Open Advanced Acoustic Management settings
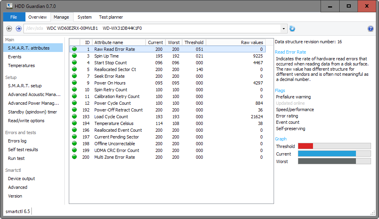379x219 pixels. (34, 94)
